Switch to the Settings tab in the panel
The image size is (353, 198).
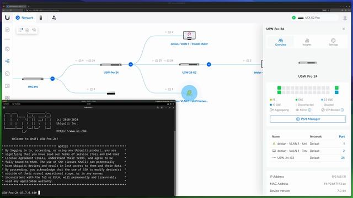point(333,42)
